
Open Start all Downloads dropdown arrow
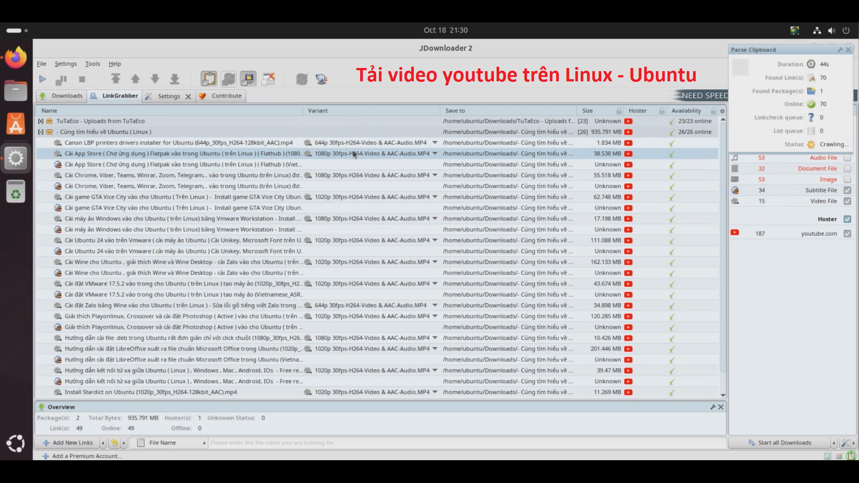coord(833,443)
